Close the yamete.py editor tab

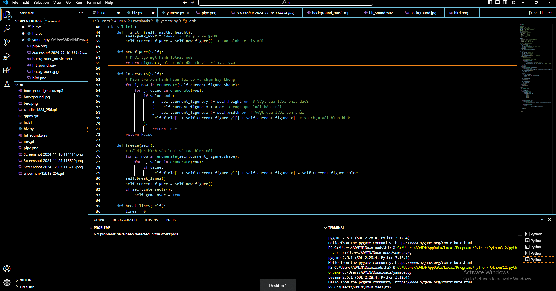(188, 13)
